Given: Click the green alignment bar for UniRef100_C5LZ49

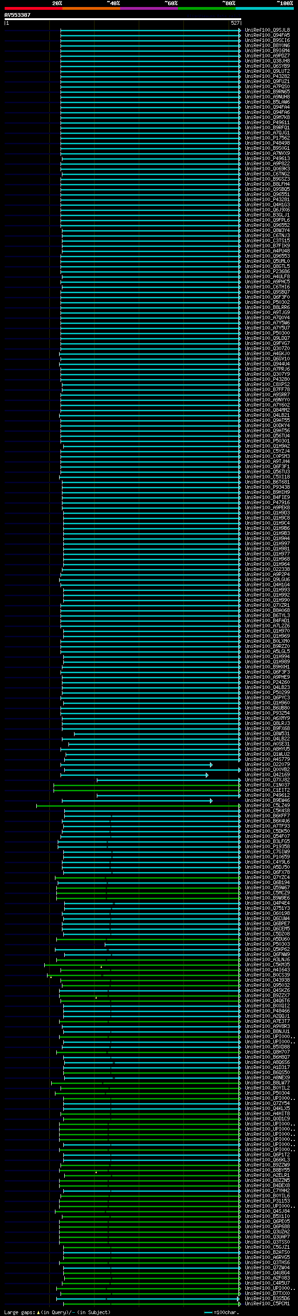Looking at the screenshot, I should pyautogui.click(x=138, y=806).
